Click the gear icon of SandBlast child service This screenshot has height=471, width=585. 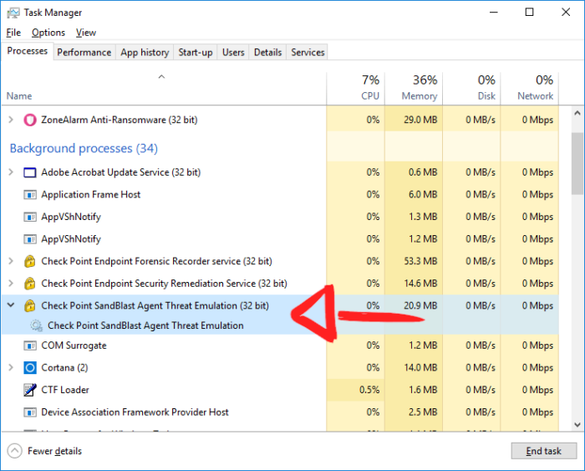point(36,325)
